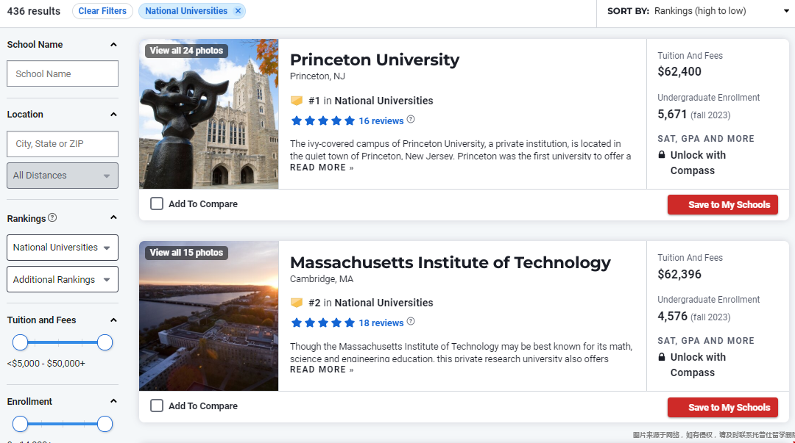795x443 pixels.
Task: Click the Tuition and Fees maximum slider handle
Action: click(x=105, y=343)
